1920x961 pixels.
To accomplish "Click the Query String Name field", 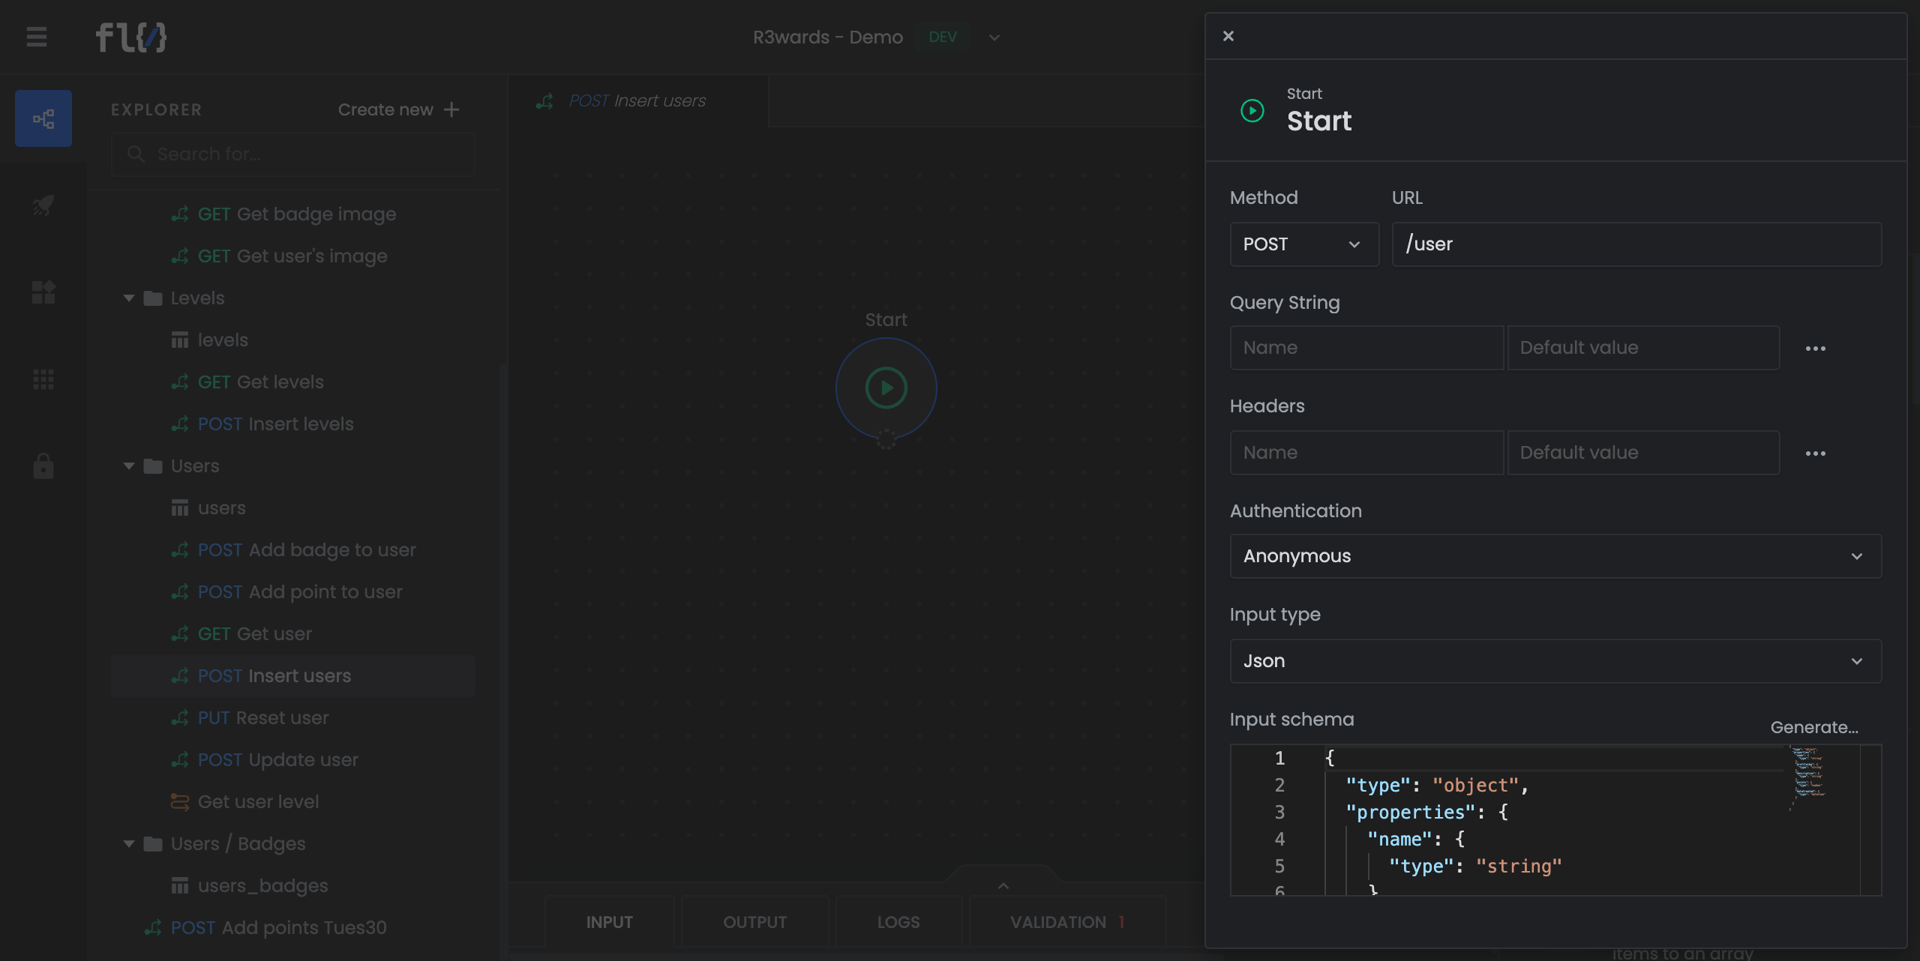I will tap(1366, 348).
